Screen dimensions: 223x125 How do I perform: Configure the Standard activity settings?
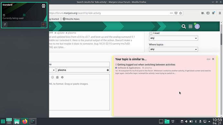[5, 25]
